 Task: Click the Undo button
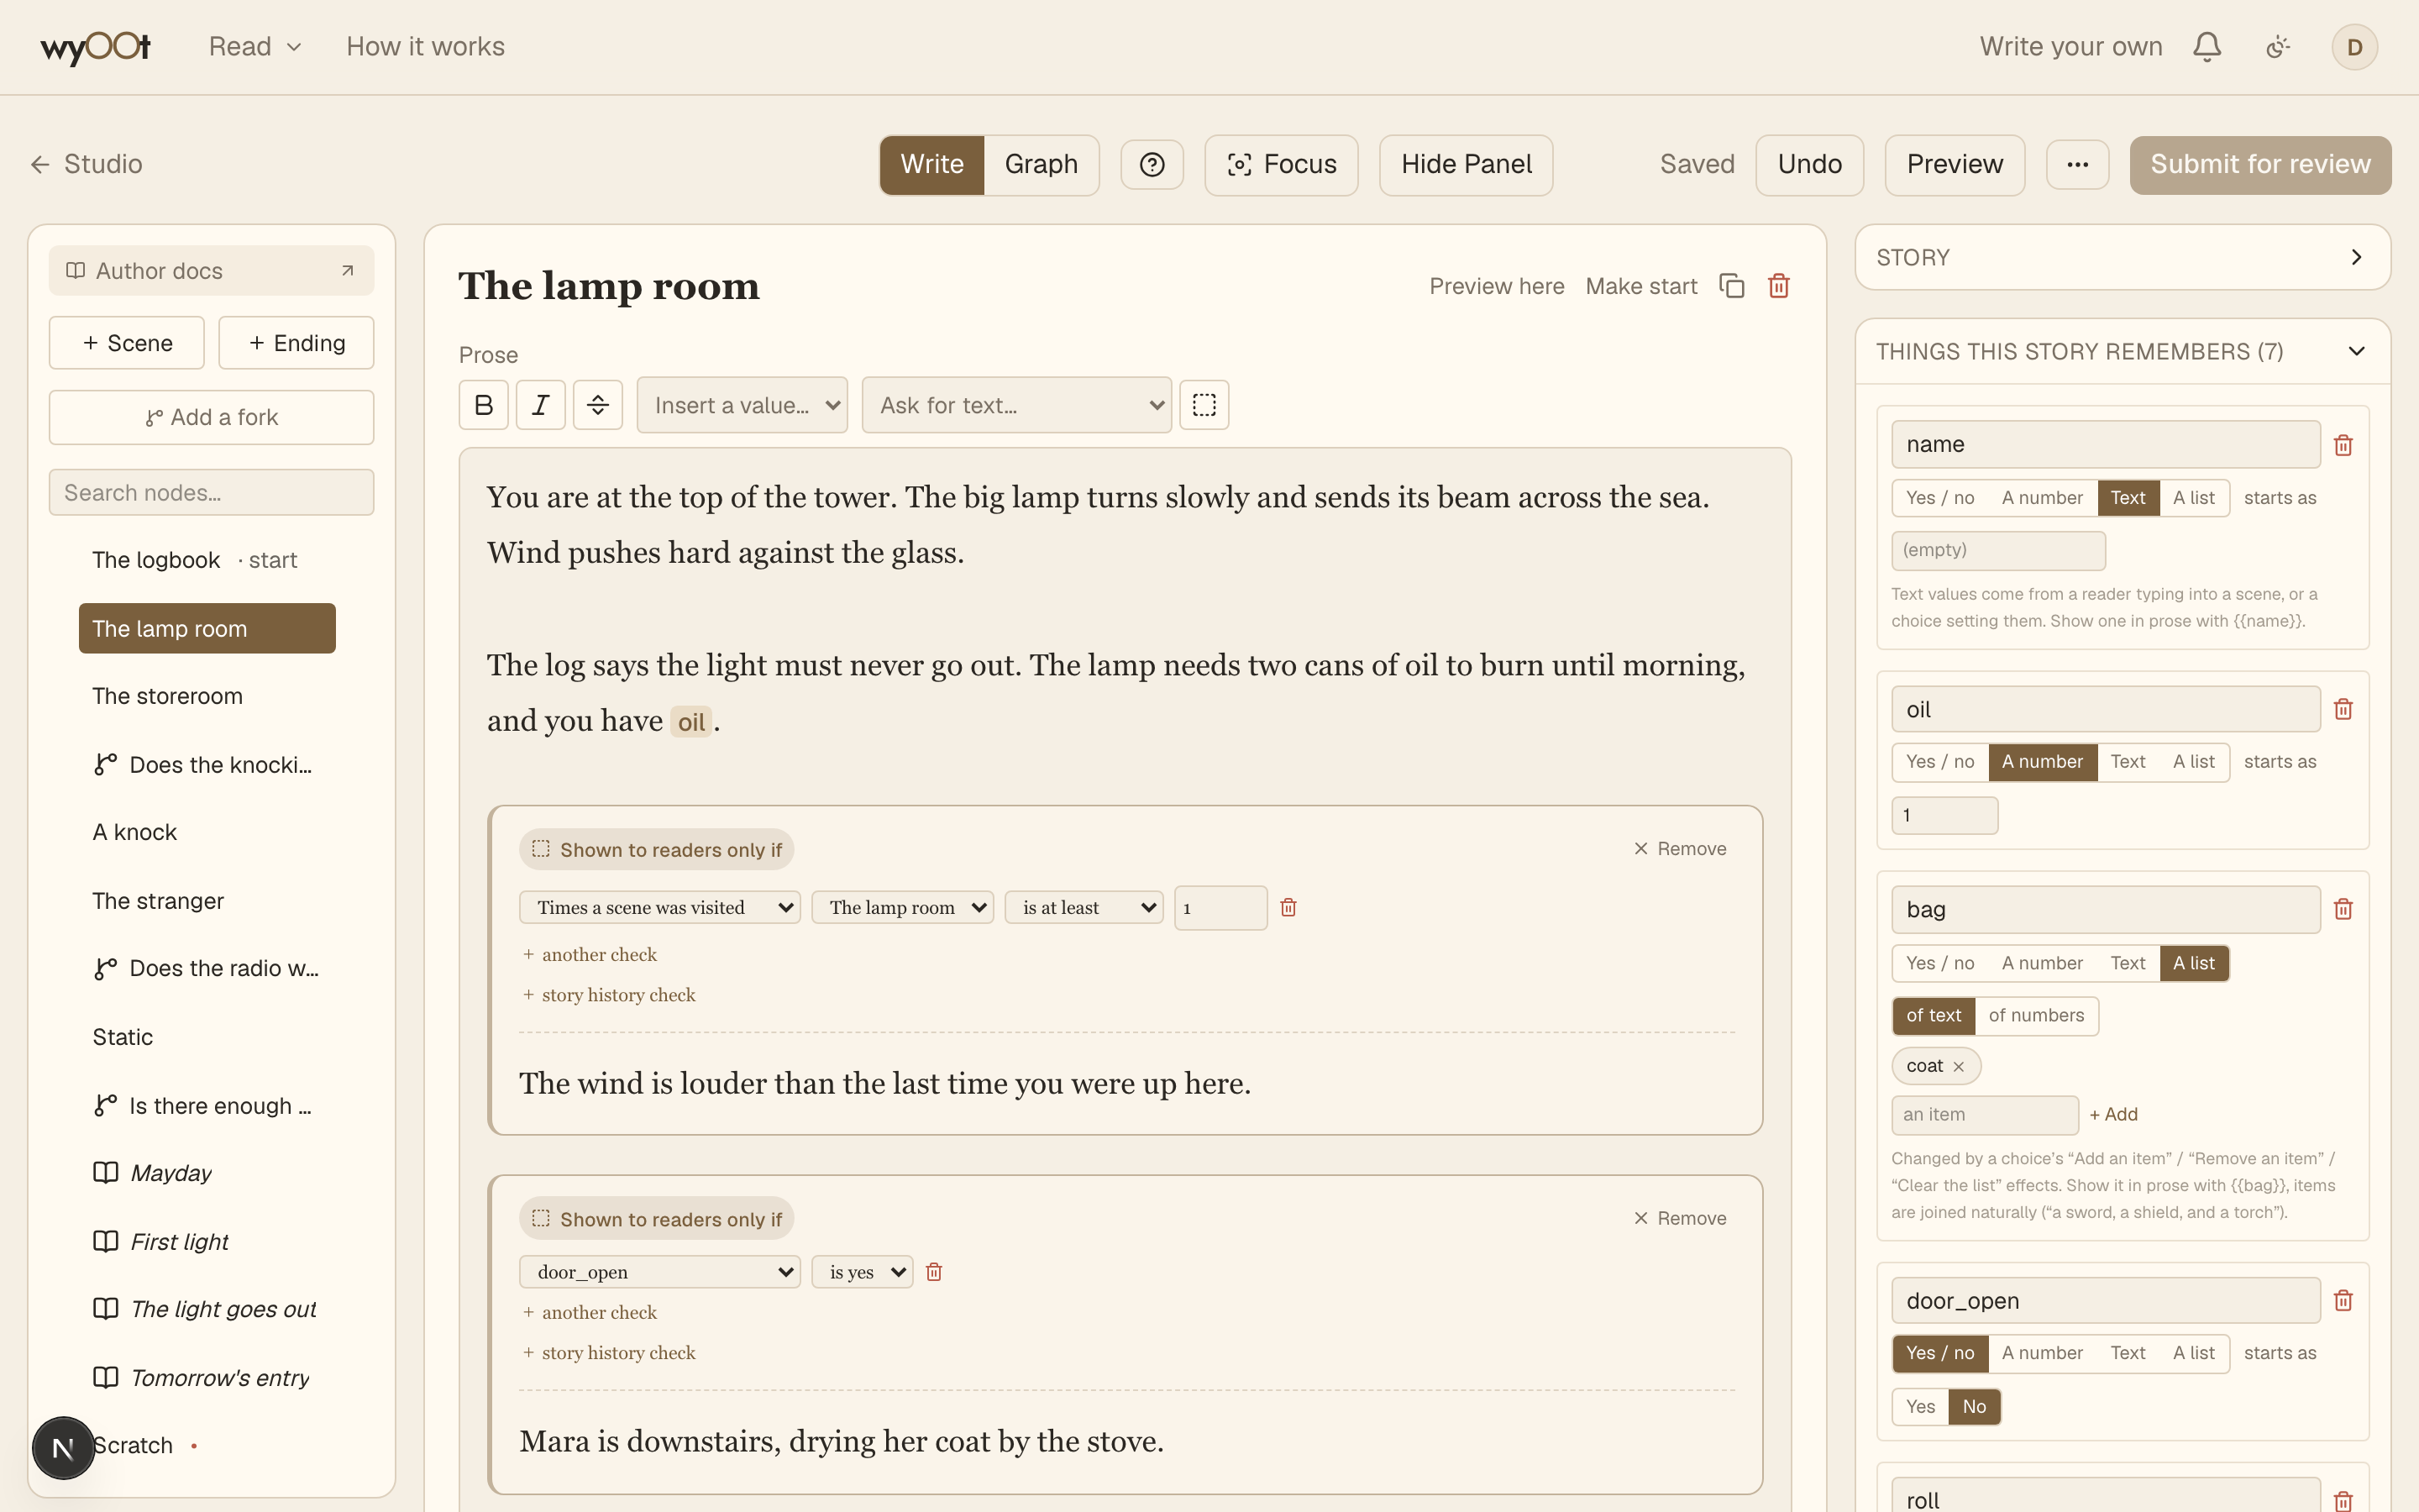[1809, 164]
